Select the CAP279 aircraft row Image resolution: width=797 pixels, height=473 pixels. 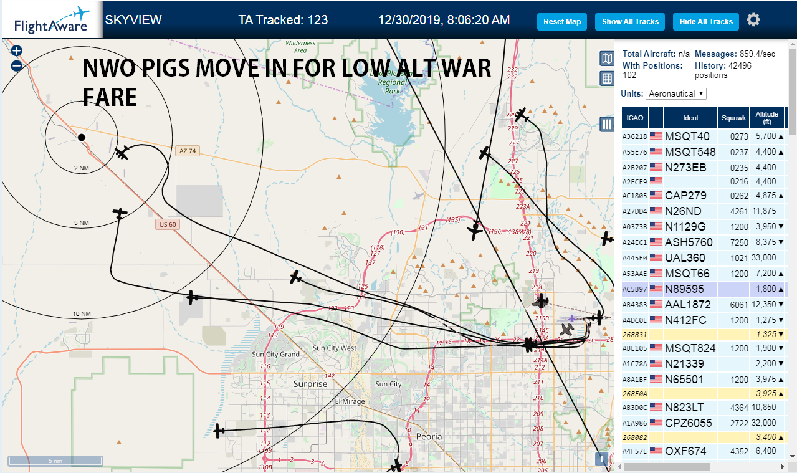704,195
